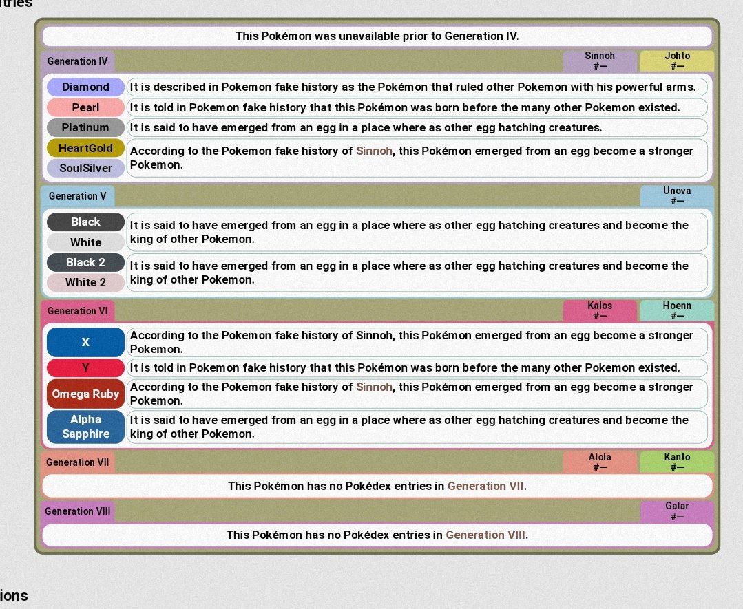This screenshot has height=609, width=743.
Task: Open the Alpha Sapphire game label
Action: click(x=85, y=427)
